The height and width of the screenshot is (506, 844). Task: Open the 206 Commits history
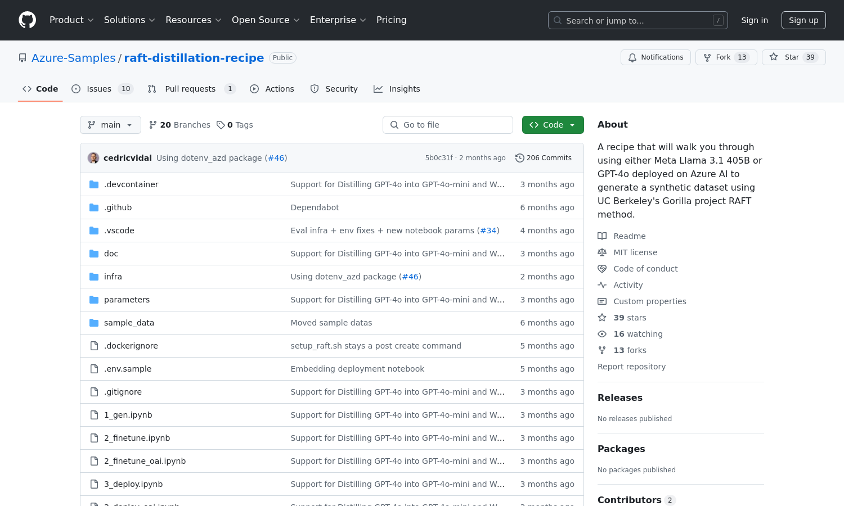point(544,158)
